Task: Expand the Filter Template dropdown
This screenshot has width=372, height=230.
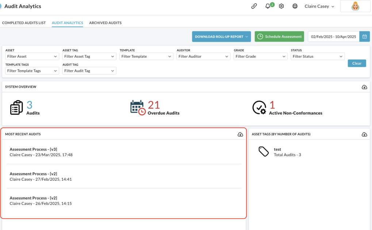Action: [x=146, y=57]
